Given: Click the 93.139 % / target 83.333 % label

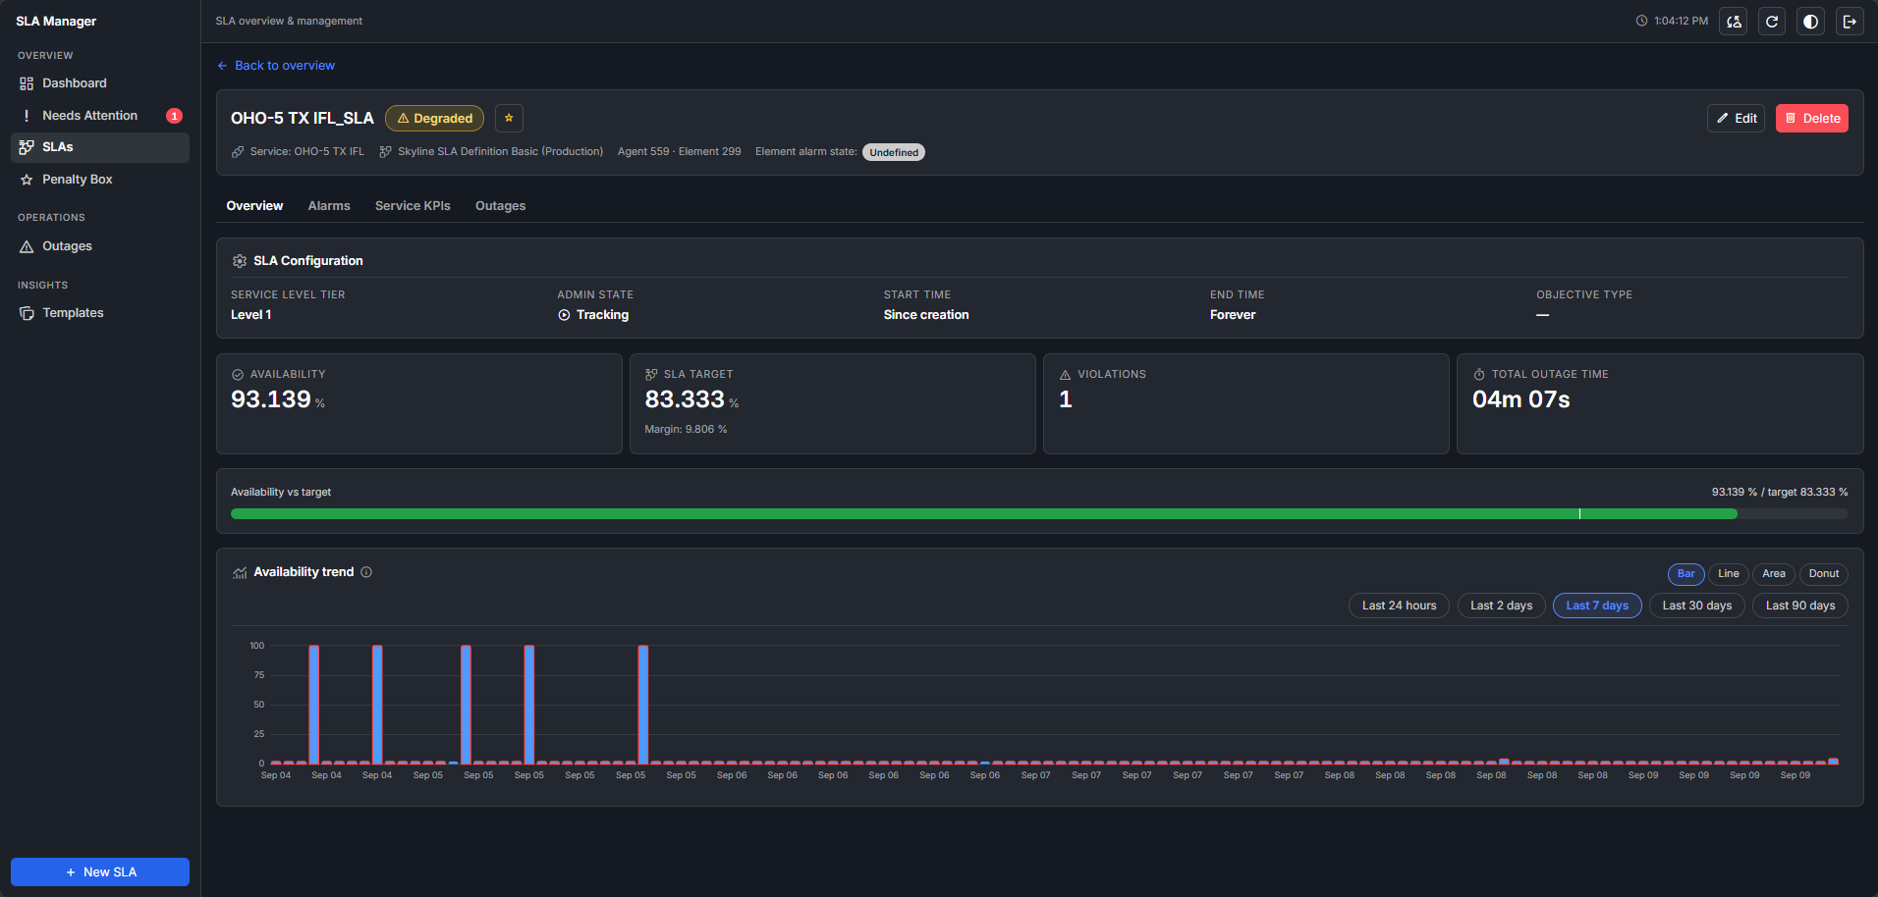Looking at the screenshot, I should 1780,493.
